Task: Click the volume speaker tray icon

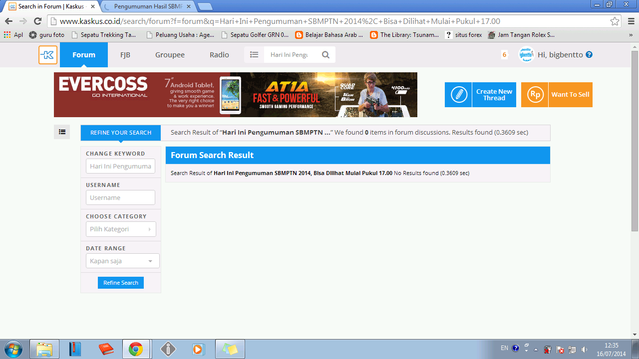Action: (585, 350)
